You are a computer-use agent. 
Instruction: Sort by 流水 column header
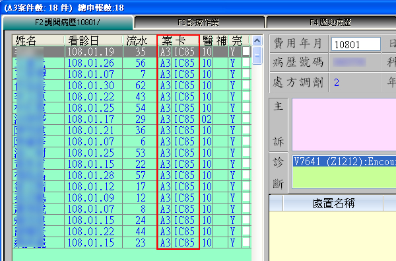[x=140, y=40]
